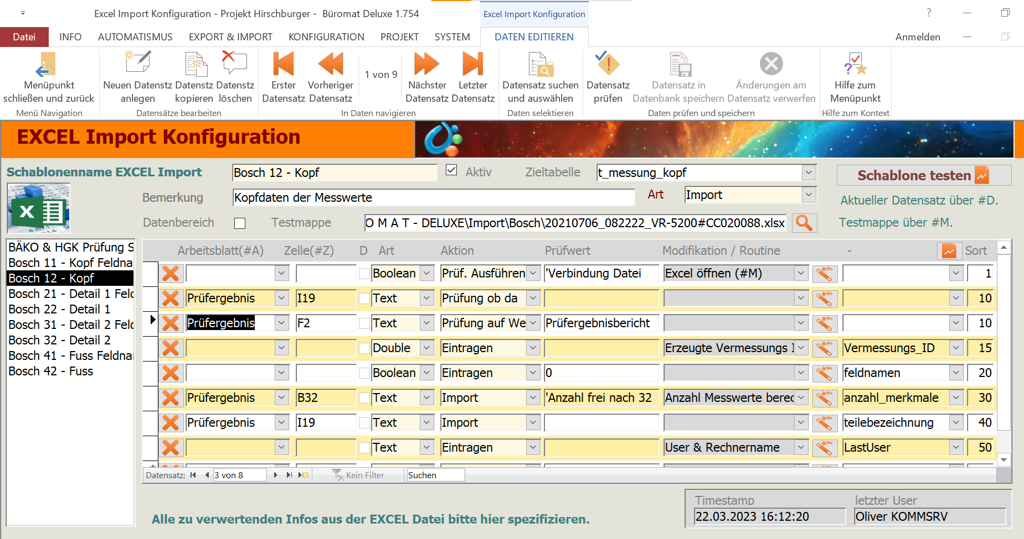Jump to first record with Erster Datensatz
The width and height of the screenshot is (1024, 539).
[x=284, y=64]
